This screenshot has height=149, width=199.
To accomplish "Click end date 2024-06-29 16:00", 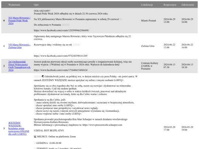I will 187,21.
